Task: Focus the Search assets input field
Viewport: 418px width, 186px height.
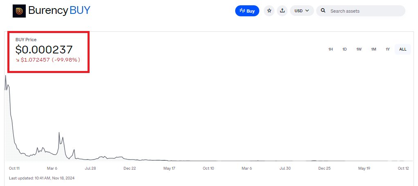Action: [x=364, y=11]
